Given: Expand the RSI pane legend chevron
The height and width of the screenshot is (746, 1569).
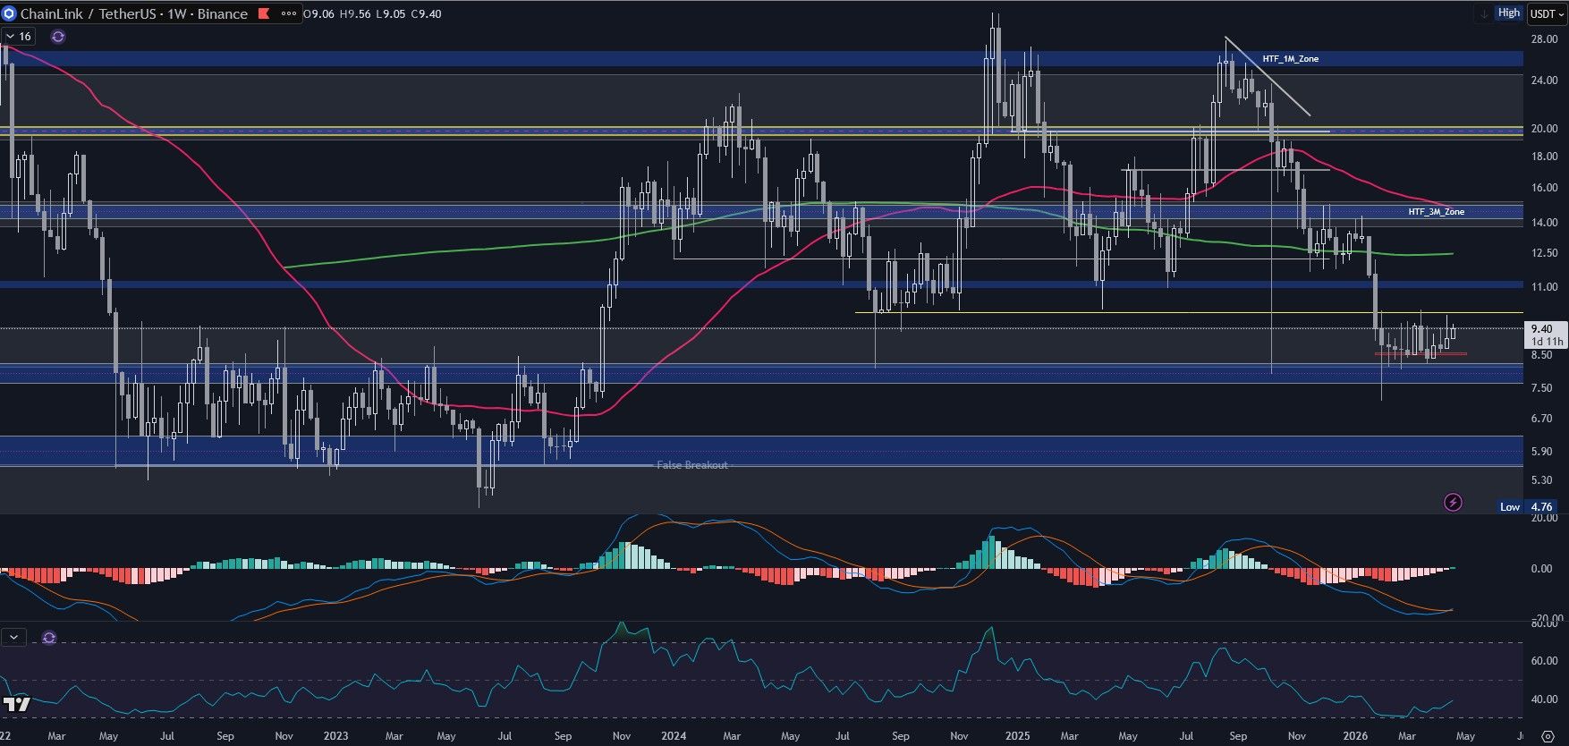Looking at the screenshot, I should click(13, 637).
